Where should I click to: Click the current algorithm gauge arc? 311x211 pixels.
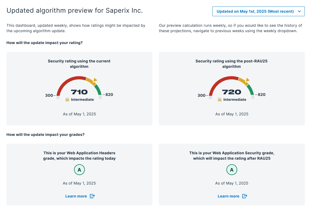point(79,78)
